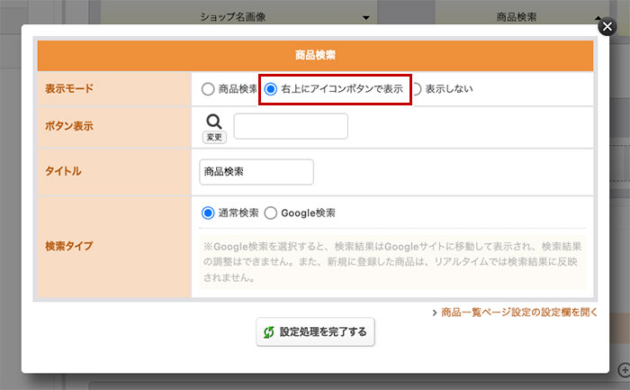Click the タイトル field containing 商品検索
This screenshot has width=630, height=390.
tap(256, 171)
